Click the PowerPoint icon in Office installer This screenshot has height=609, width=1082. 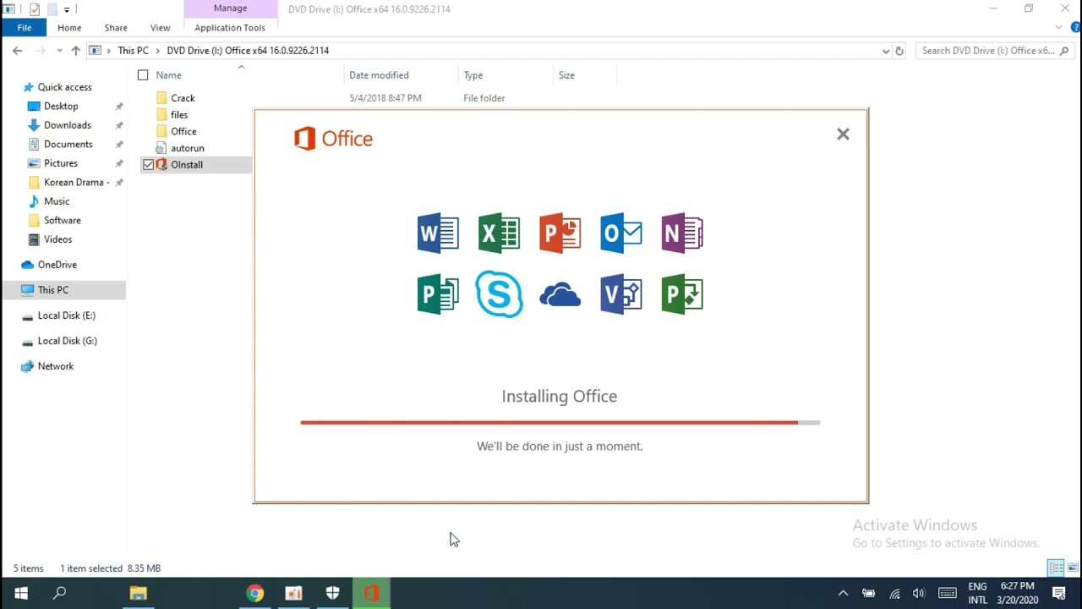tap(560, 233)
